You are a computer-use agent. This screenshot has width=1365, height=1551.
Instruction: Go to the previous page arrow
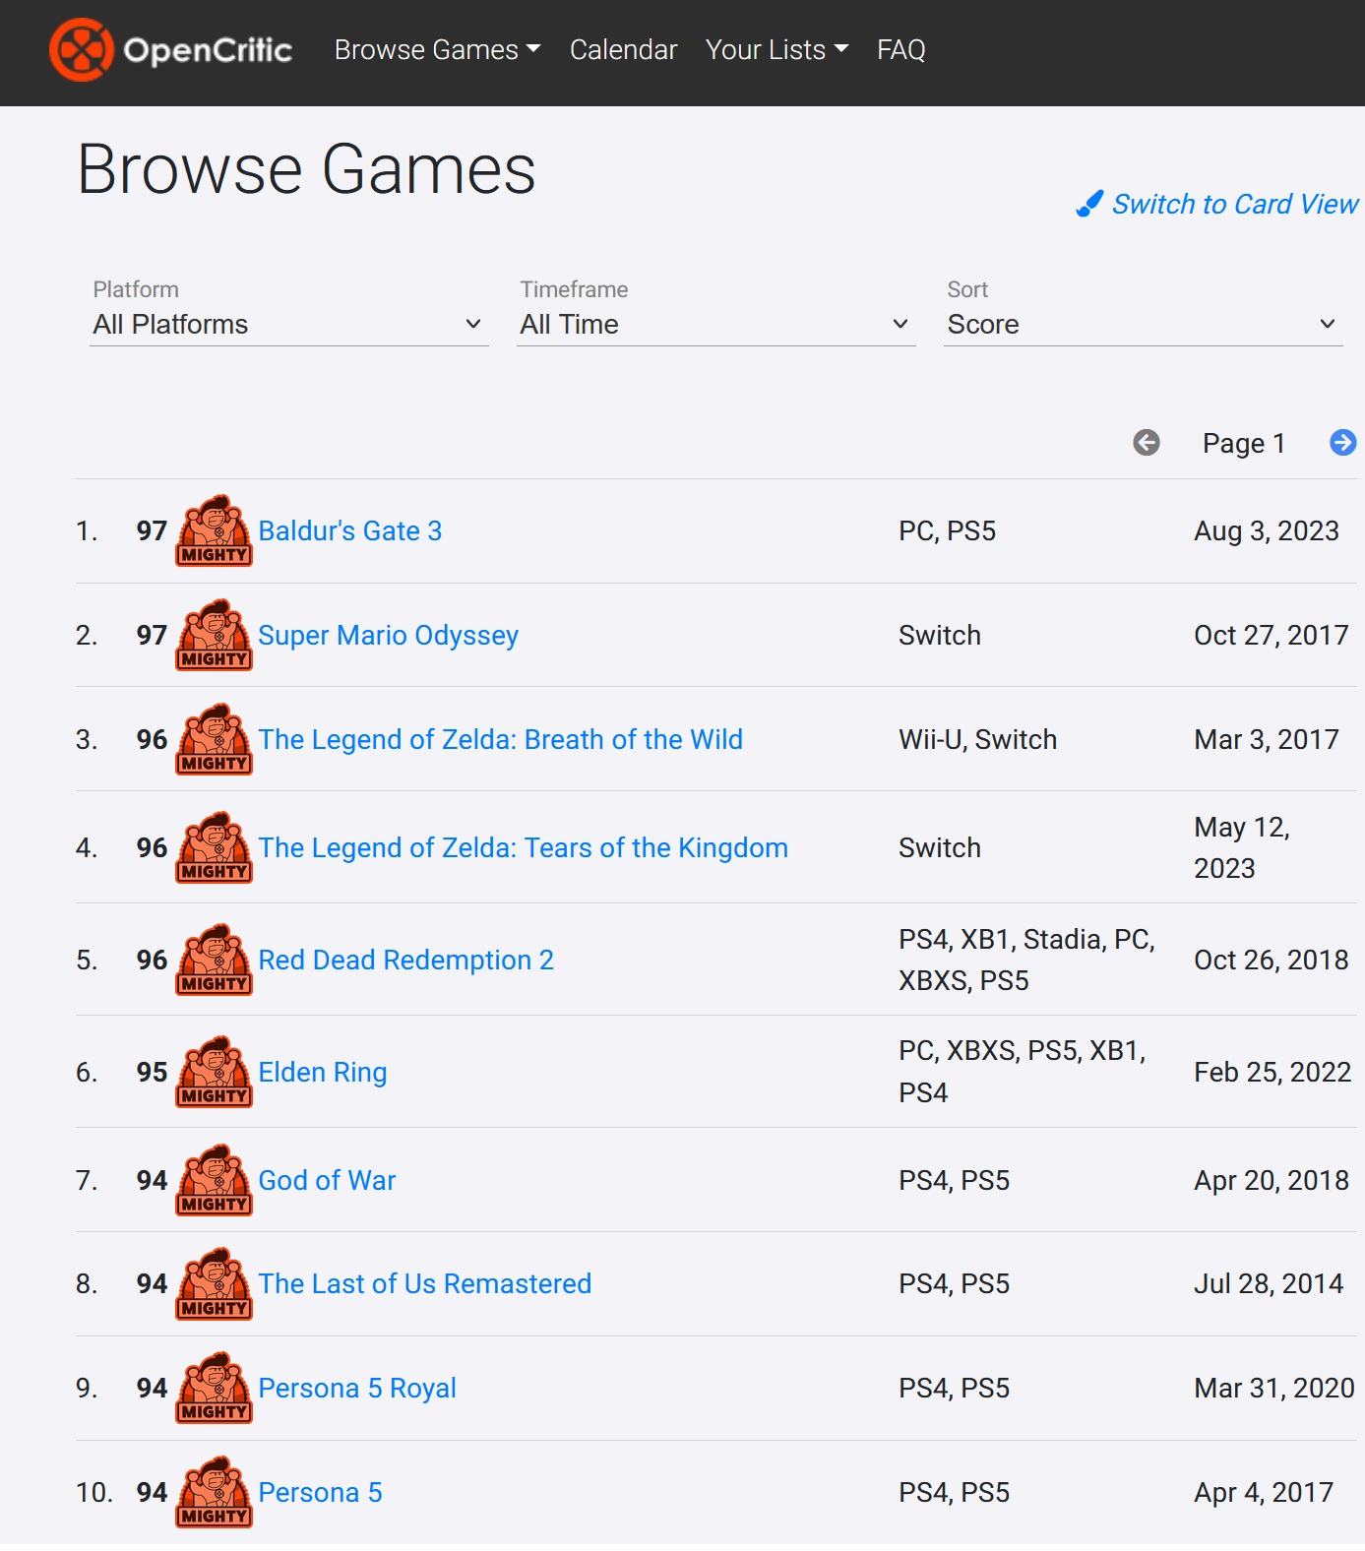click(1146, 443)
